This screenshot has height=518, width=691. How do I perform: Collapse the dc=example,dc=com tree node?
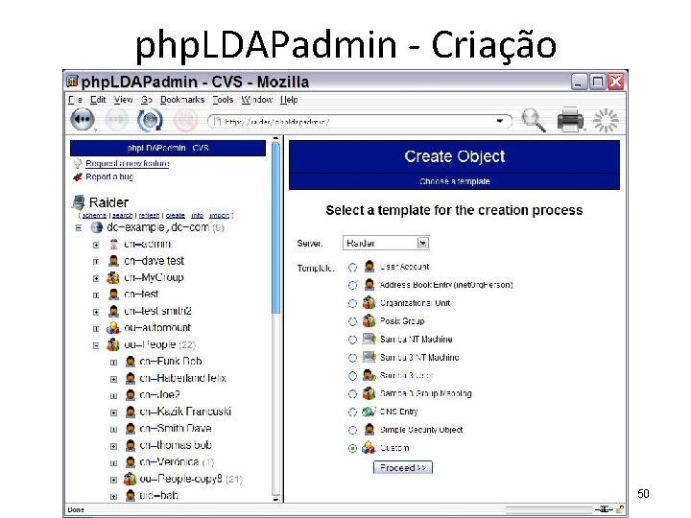click(79, 227)
